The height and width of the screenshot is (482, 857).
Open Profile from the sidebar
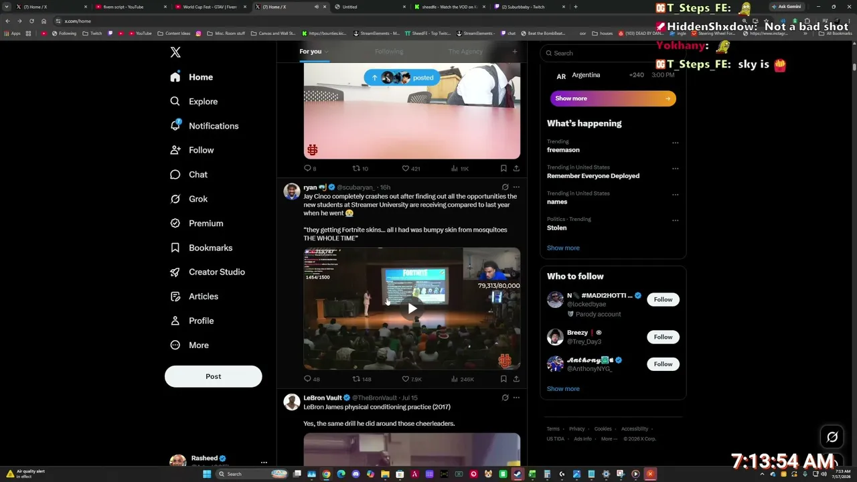click(x=192, y=321)
